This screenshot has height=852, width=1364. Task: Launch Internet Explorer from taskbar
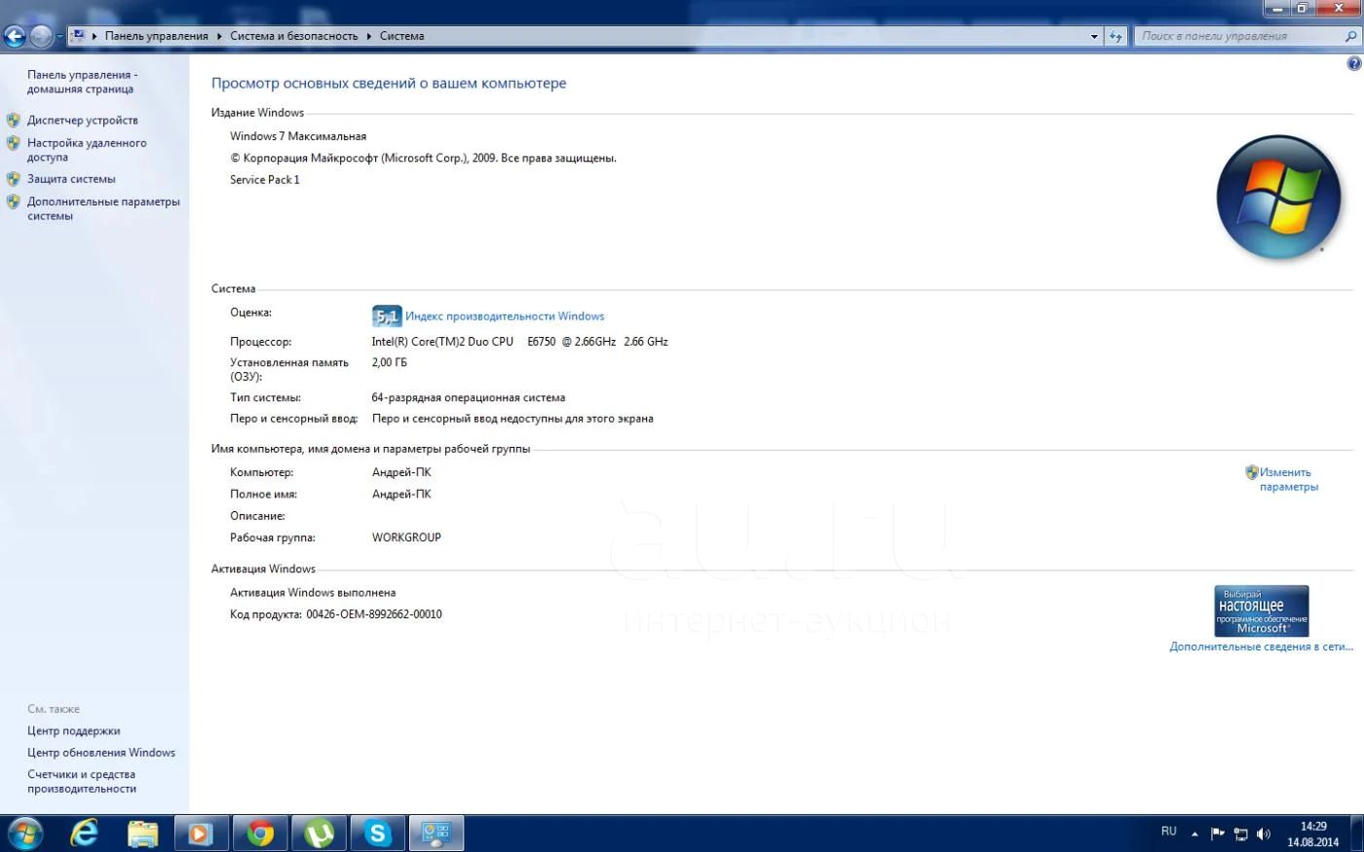click(85, 833)
